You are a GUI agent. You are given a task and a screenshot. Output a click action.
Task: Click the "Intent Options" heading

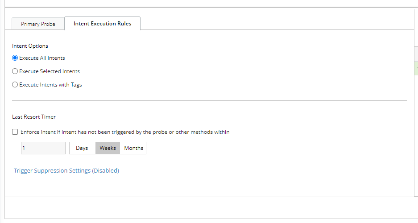point(30,46)
